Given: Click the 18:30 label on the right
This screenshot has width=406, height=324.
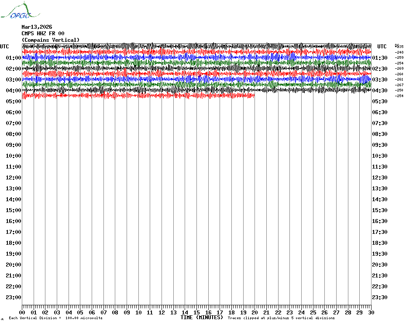Looking at the screenshot, I should point(380,243).
